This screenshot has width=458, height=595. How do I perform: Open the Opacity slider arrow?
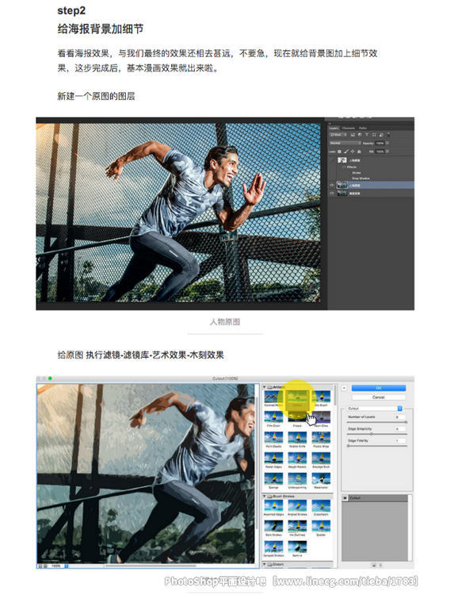(387, 143)
